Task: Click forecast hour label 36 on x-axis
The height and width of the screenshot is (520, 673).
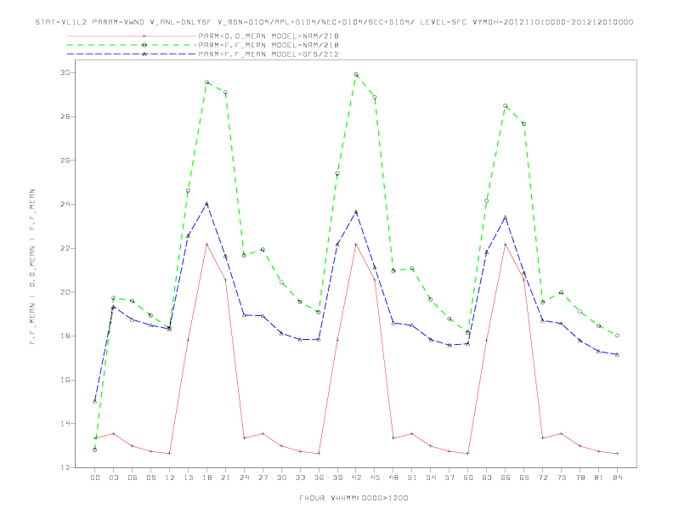Action: pos(319,478)
